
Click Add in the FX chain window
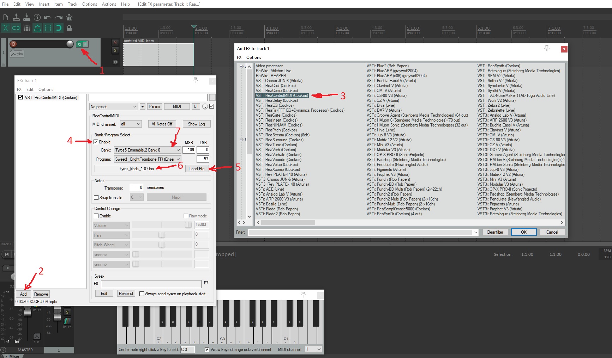[23, 294]
